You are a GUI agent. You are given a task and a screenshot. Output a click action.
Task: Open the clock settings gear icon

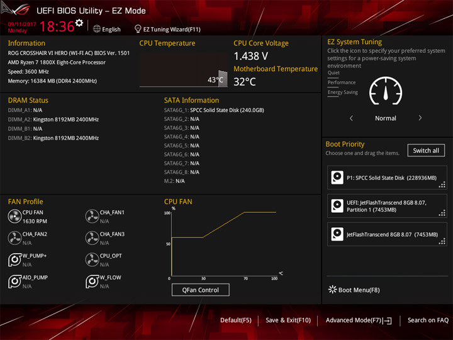tap(79, 23)
